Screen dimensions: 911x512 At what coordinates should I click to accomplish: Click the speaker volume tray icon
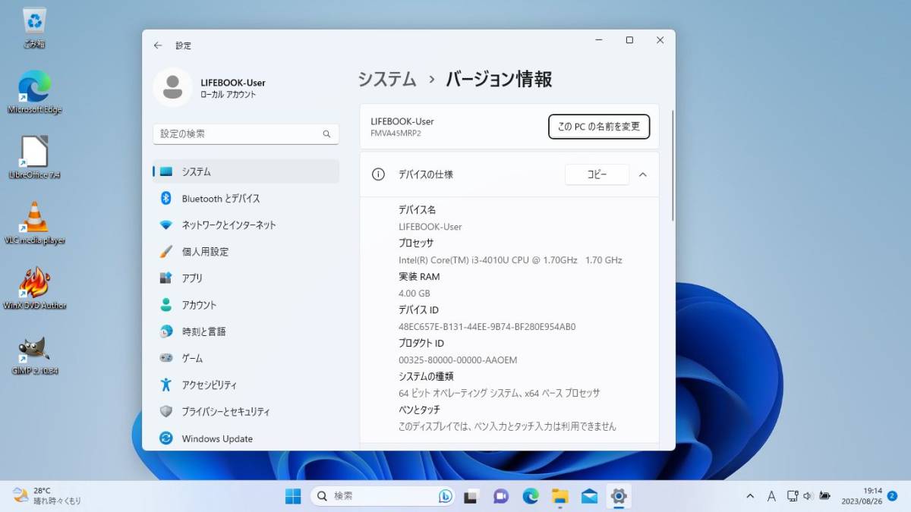(808, 496)
